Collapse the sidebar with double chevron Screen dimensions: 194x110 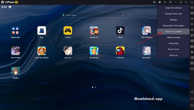[192, 2]
